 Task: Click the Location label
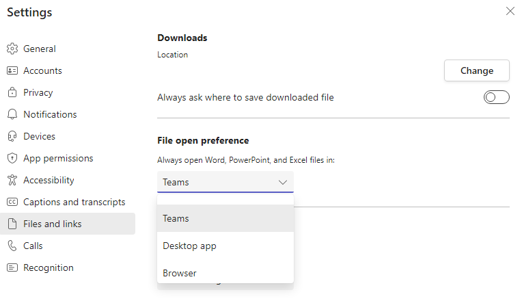pos(172,55)
